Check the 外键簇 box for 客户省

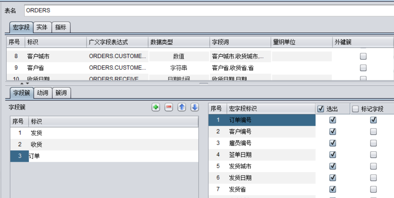tap(363, 68)
